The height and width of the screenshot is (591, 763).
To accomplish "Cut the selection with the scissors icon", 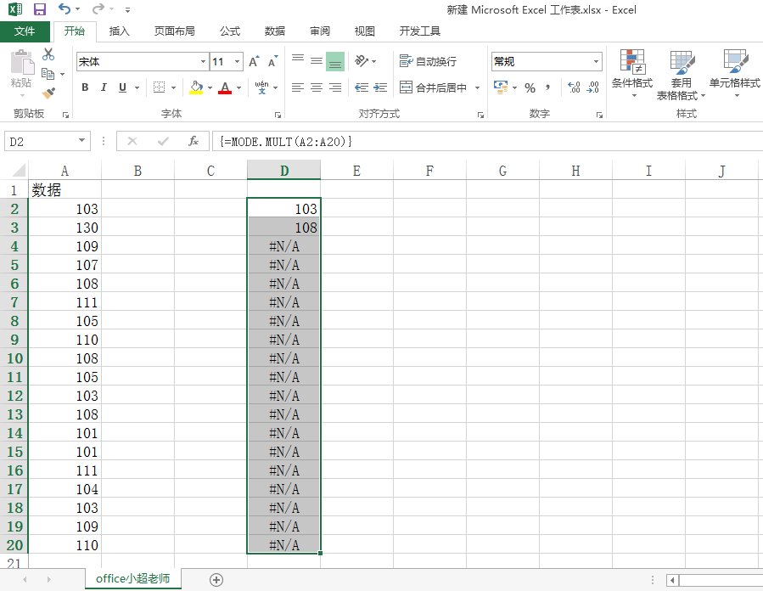I will pos(48,53).
